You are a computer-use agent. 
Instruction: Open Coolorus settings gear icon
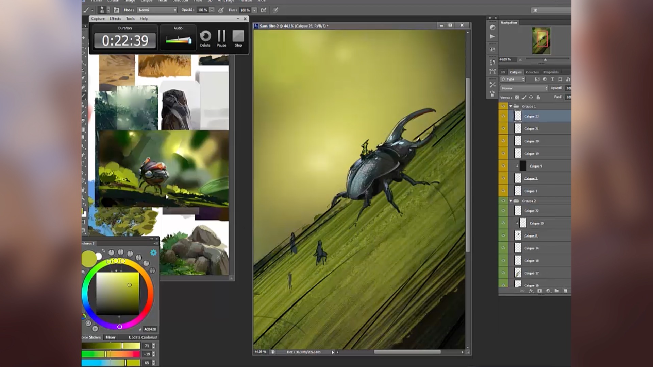pyautogui.click(x=153, y=252)
